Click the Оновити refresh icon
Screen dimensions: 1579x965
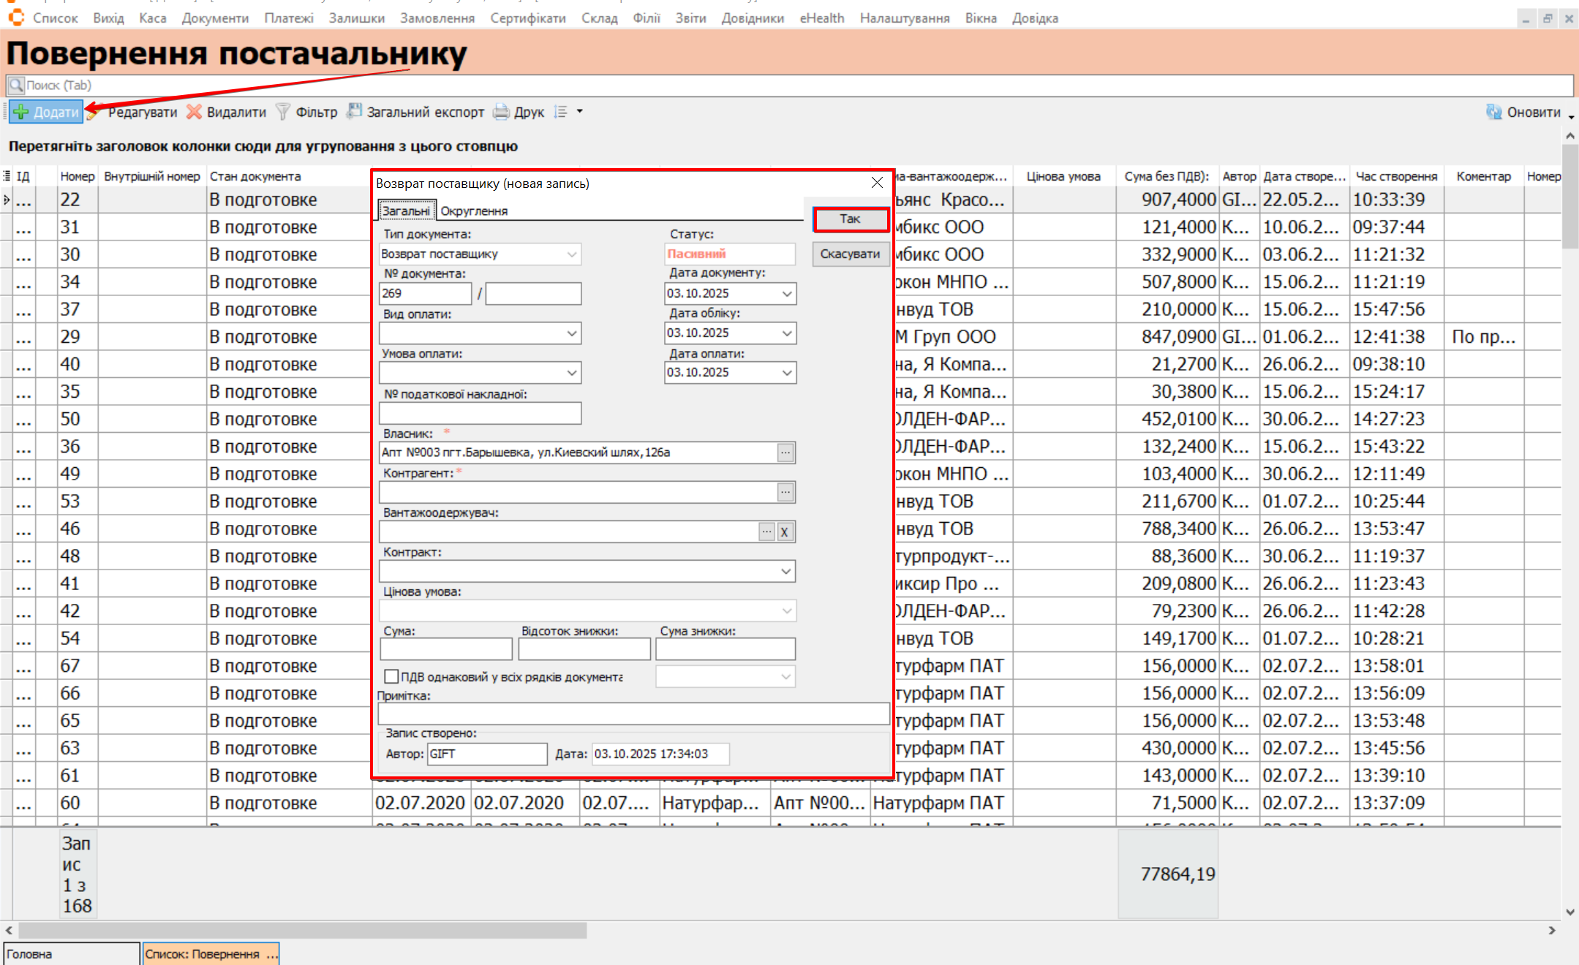pyautogui.click(x=1493, y=112)
